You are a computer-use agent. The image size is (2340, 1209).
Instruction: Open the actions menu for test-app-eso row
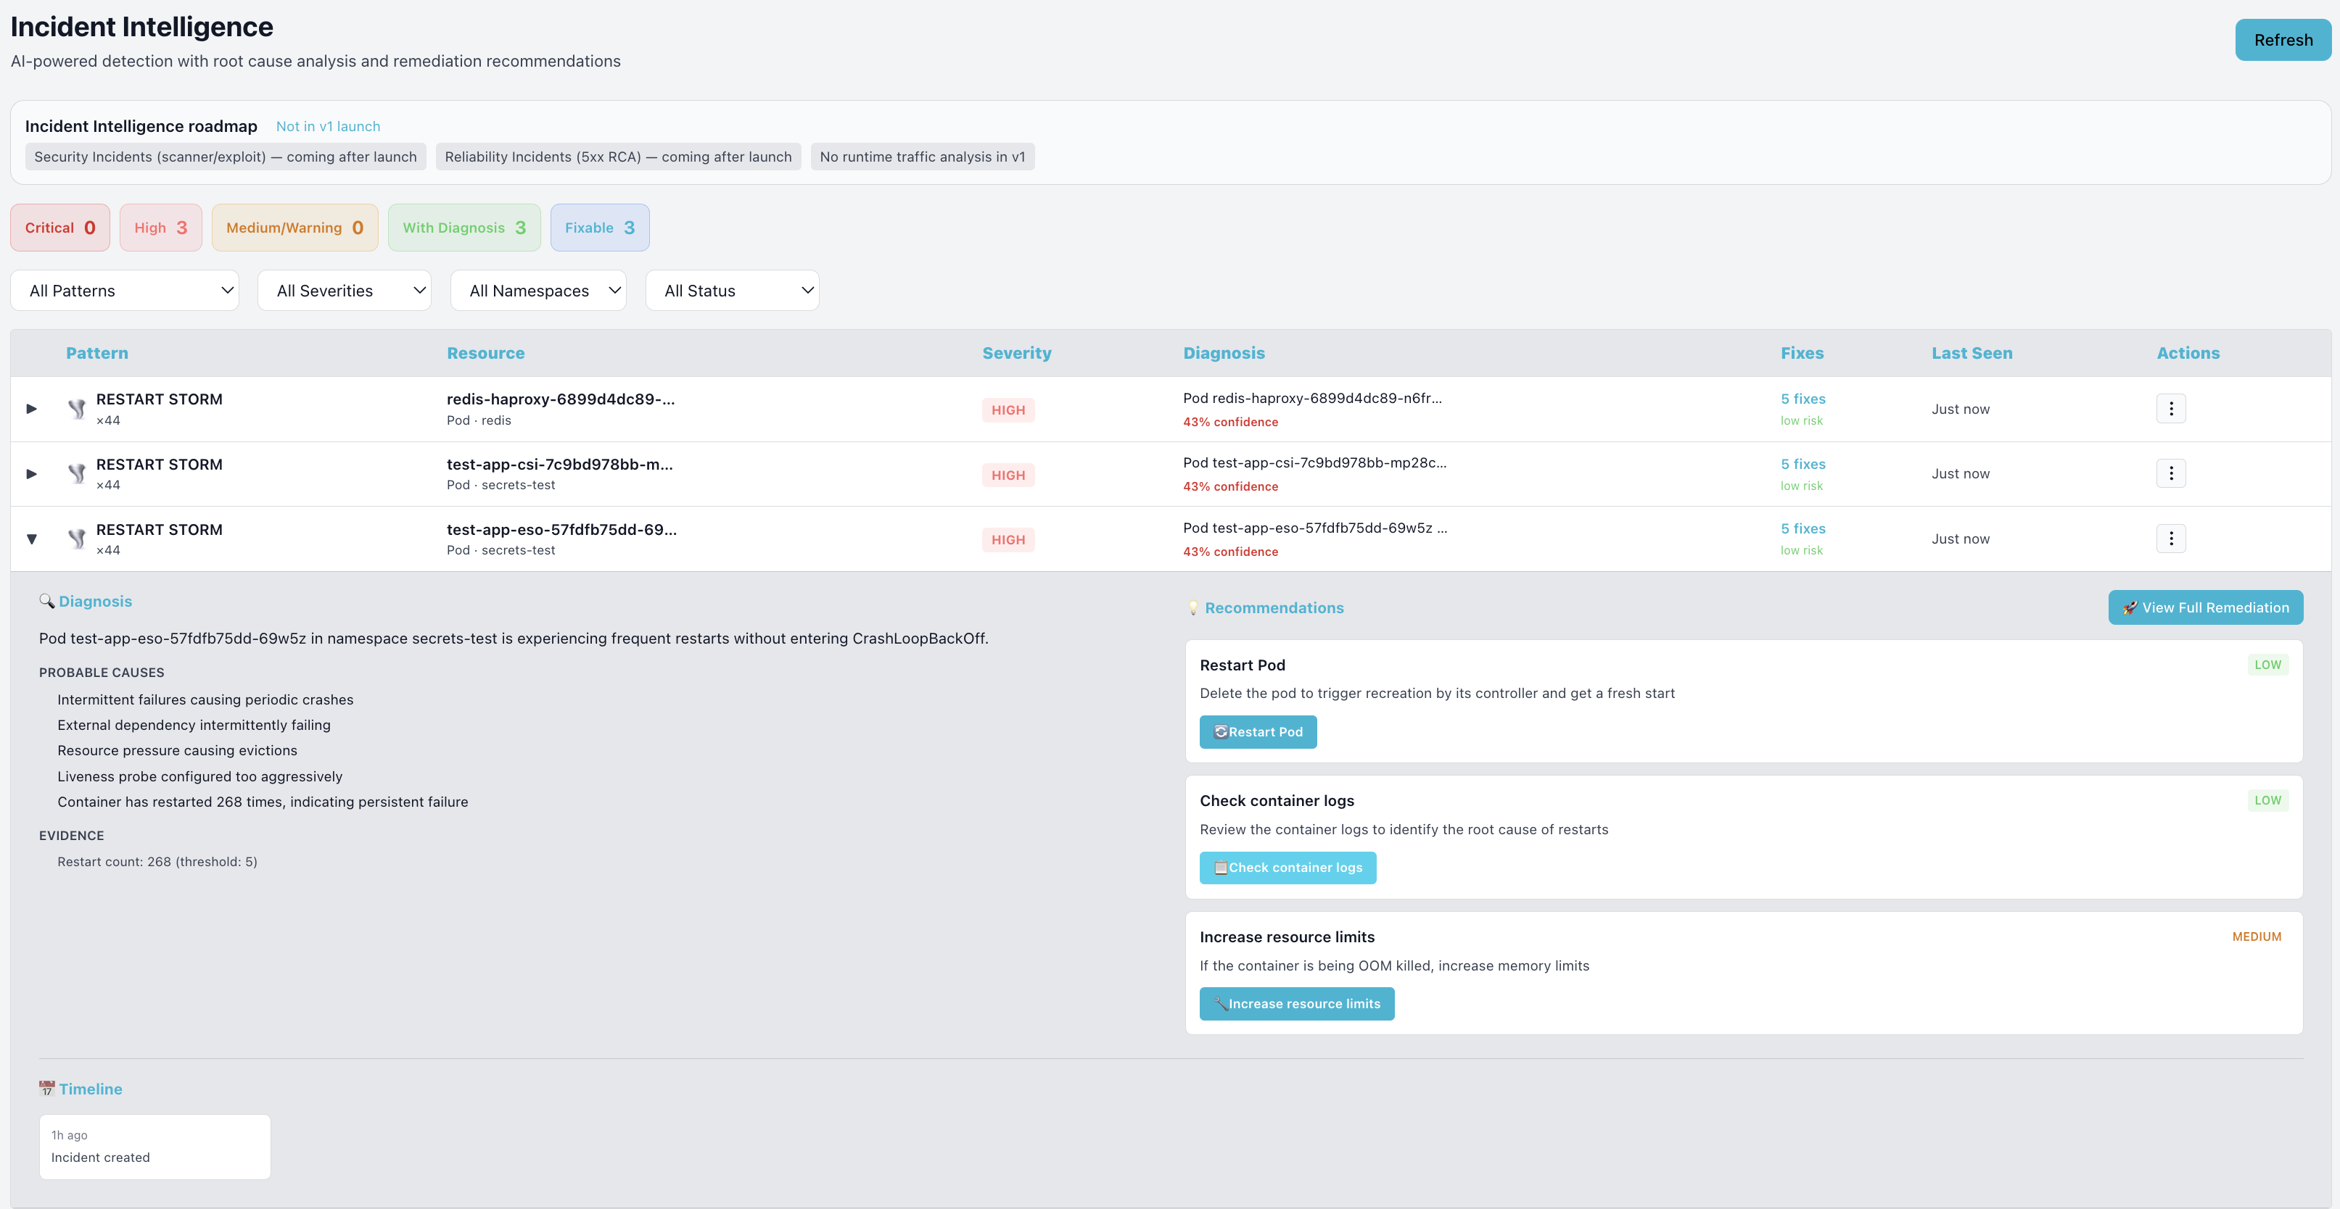[2171, 537]
